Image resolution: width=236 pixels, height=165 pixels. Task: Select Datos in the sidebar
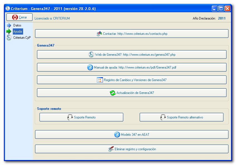tap(17, 25)
